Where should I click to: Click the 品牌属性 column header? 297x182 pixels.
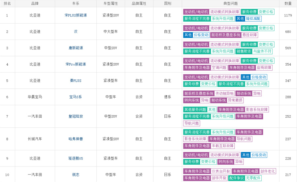pyautogui.click(x=139, y=3)
